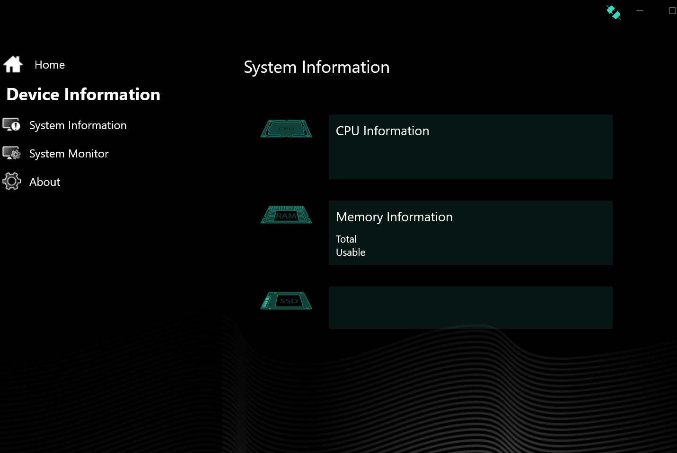Minimize the application window

tap(640, 10)
